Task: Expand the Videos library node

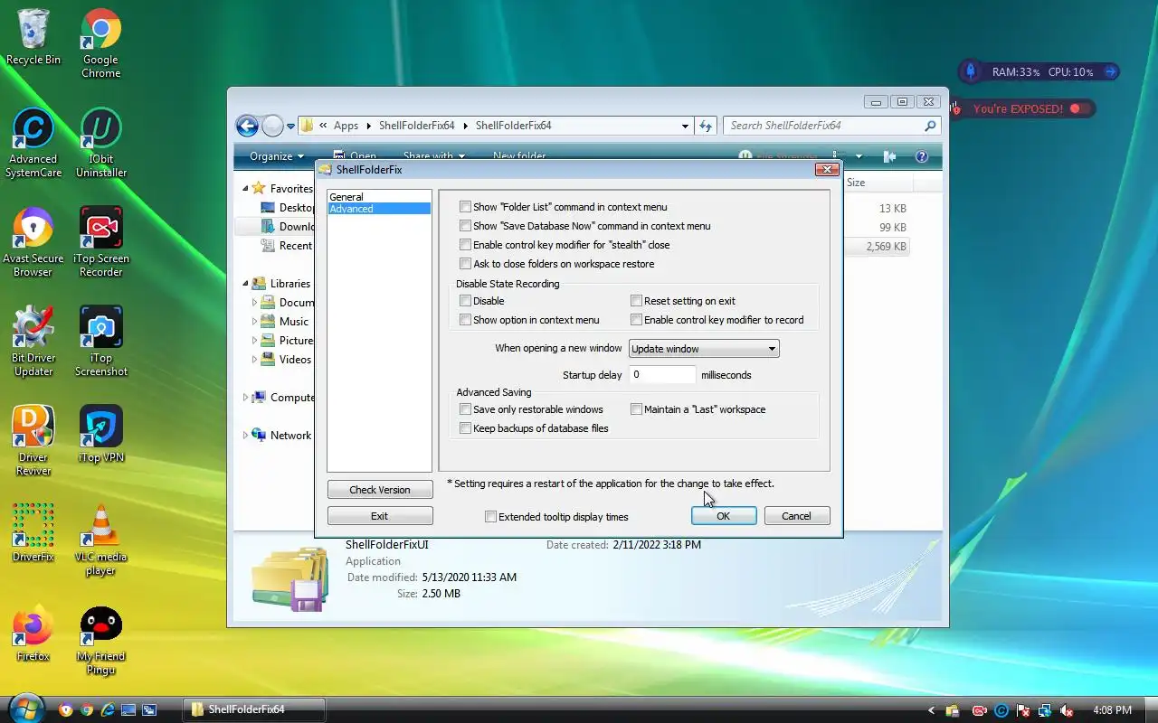Action: (x=254, y=360)
